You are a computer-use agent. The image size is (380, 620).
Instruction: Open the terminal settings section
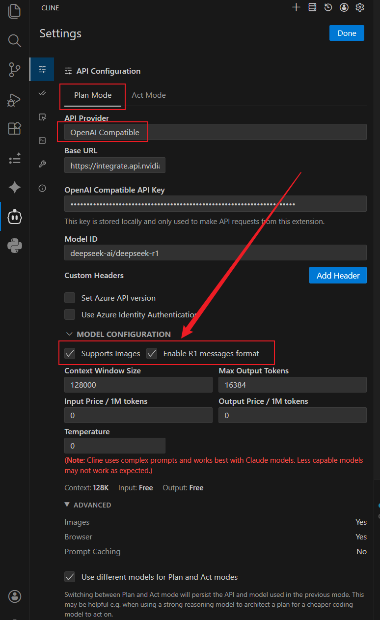coord(42,141)
